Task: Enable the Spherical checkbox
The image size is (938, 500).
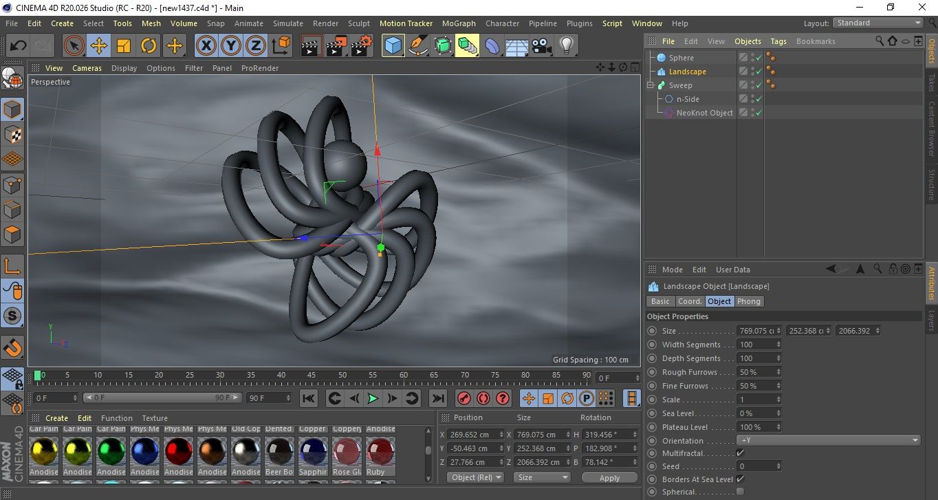Action: tap(740, 492)
